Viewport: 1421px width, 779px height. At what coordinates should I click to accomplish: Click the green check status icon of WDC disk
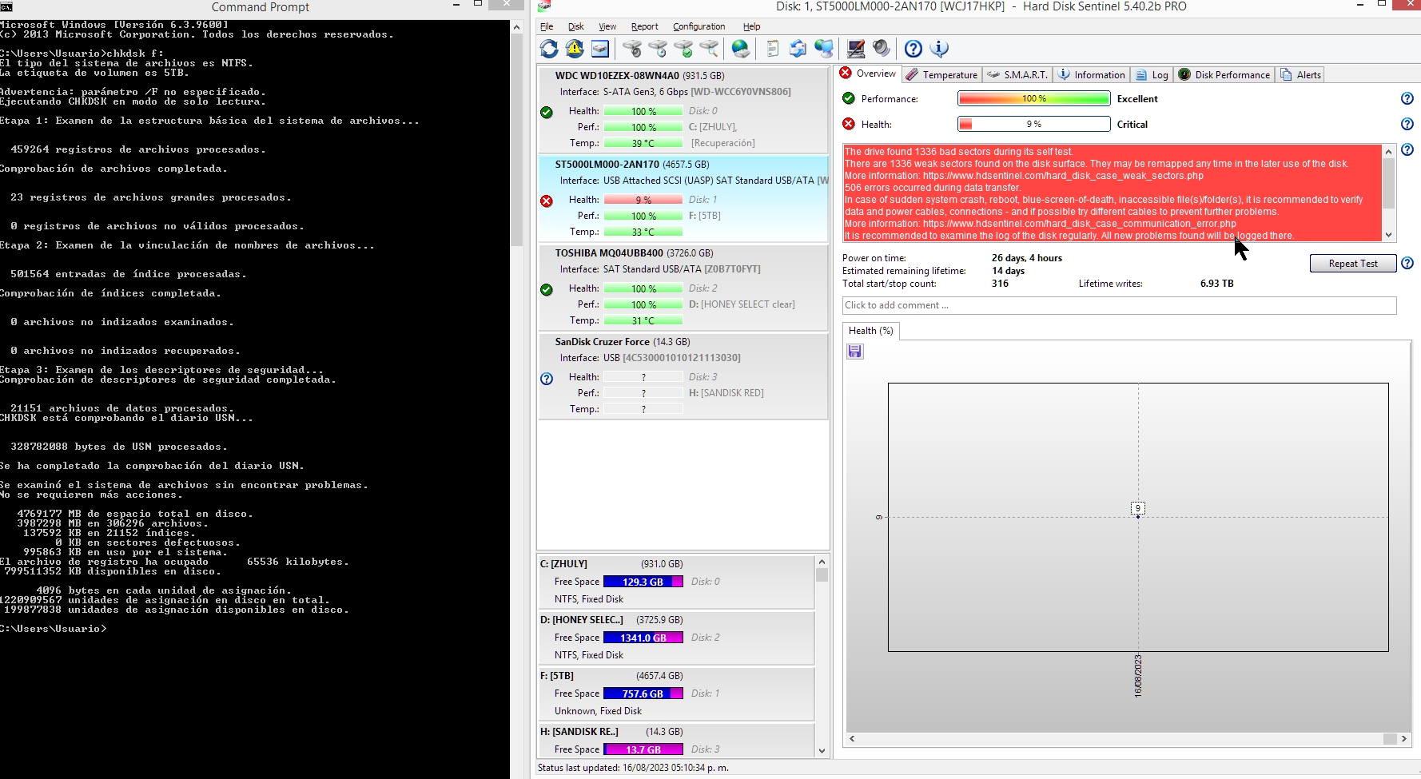(x=547, y=112)
